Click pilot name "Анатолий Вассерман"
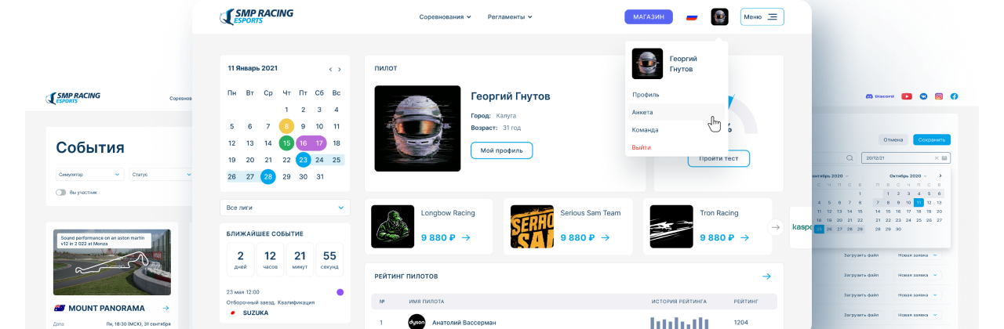Screen dimensions: 1004x329 coord(464,322)
